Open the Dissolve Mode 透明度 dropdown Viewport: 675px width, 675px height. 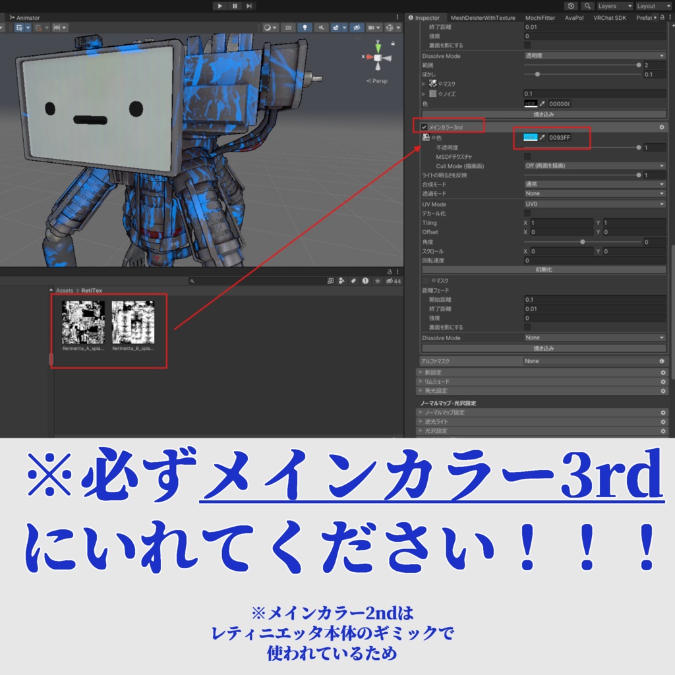coord(595,56)
